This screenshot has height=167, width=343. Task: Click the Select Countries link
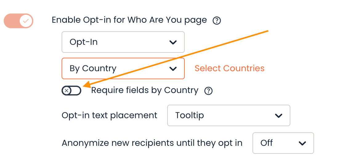point(229,68)
